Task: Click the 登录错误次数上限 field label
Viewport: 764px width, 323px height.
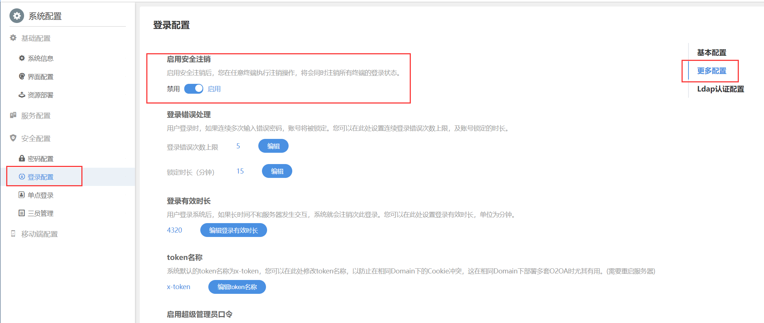Action: (193, 147)
